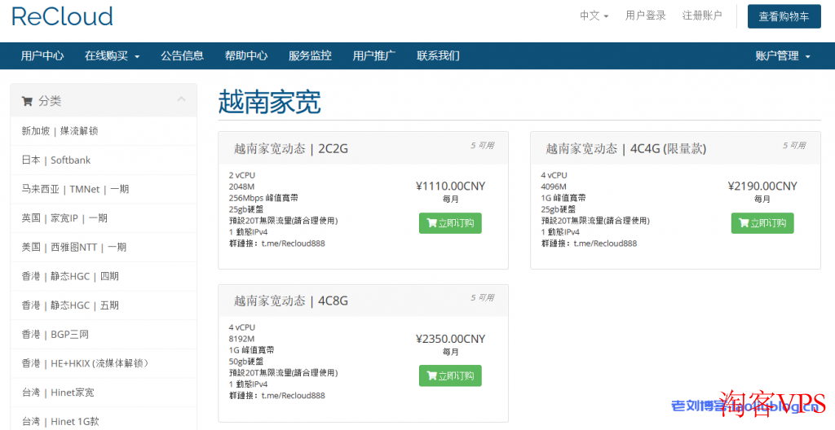This screenshot has height=430, width=835.
Task: Select category 英国 | 家宽IP | 一期
Action: pyautogui.click(x=104, y=218)
